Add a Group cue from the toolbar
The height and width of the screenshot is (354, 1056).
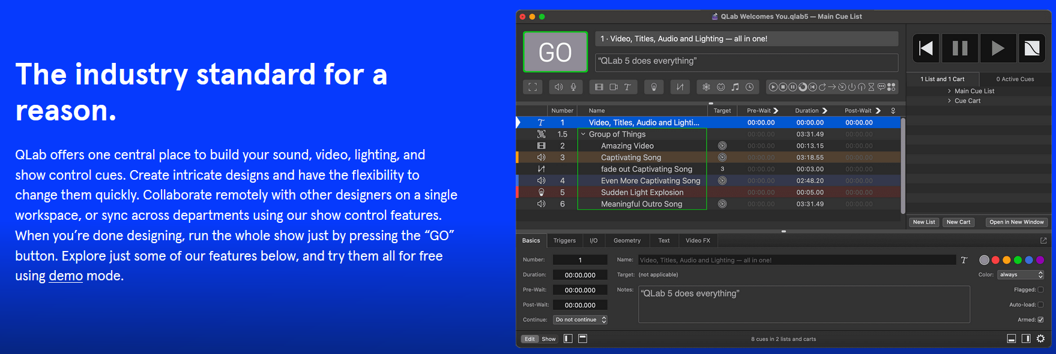[x=533, y=87]
